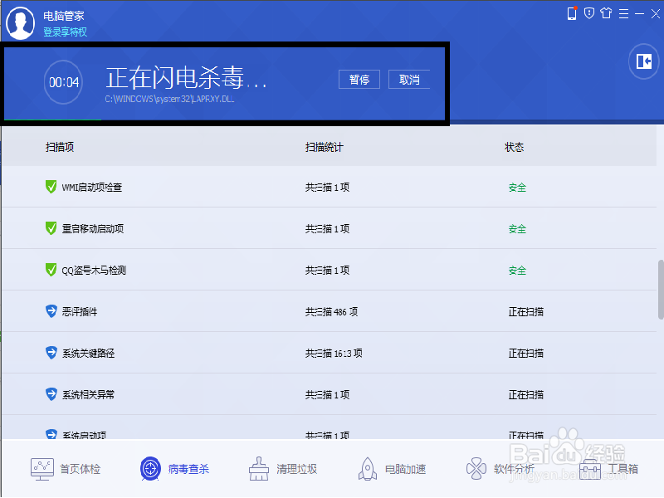This screenshot has width=664, height=498.
Task: Click the 病毒查杀 target icon
Action: 150,469
